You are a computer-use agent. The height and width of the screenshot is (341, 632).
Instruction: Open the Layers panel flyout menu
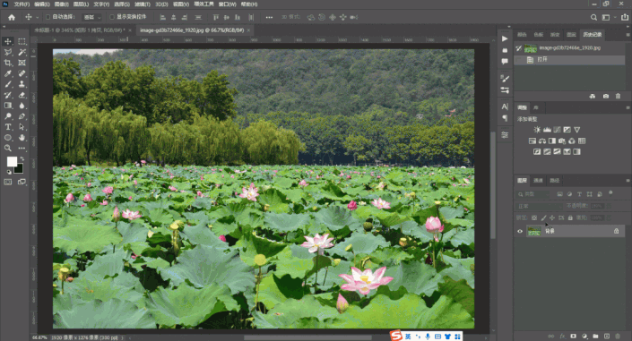[x=628, y=181]
